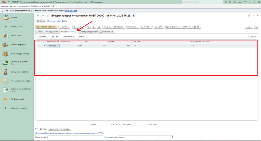Image resolution: width=261 pixels, height=141 pixels.
Task: Star this document as a favorite
Action: pyautogui.click(x=48, y=16)
